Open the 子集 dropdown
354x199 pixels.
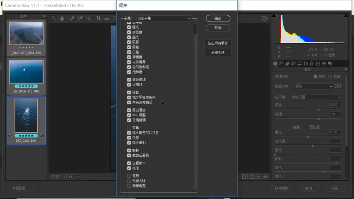point(164,18)
